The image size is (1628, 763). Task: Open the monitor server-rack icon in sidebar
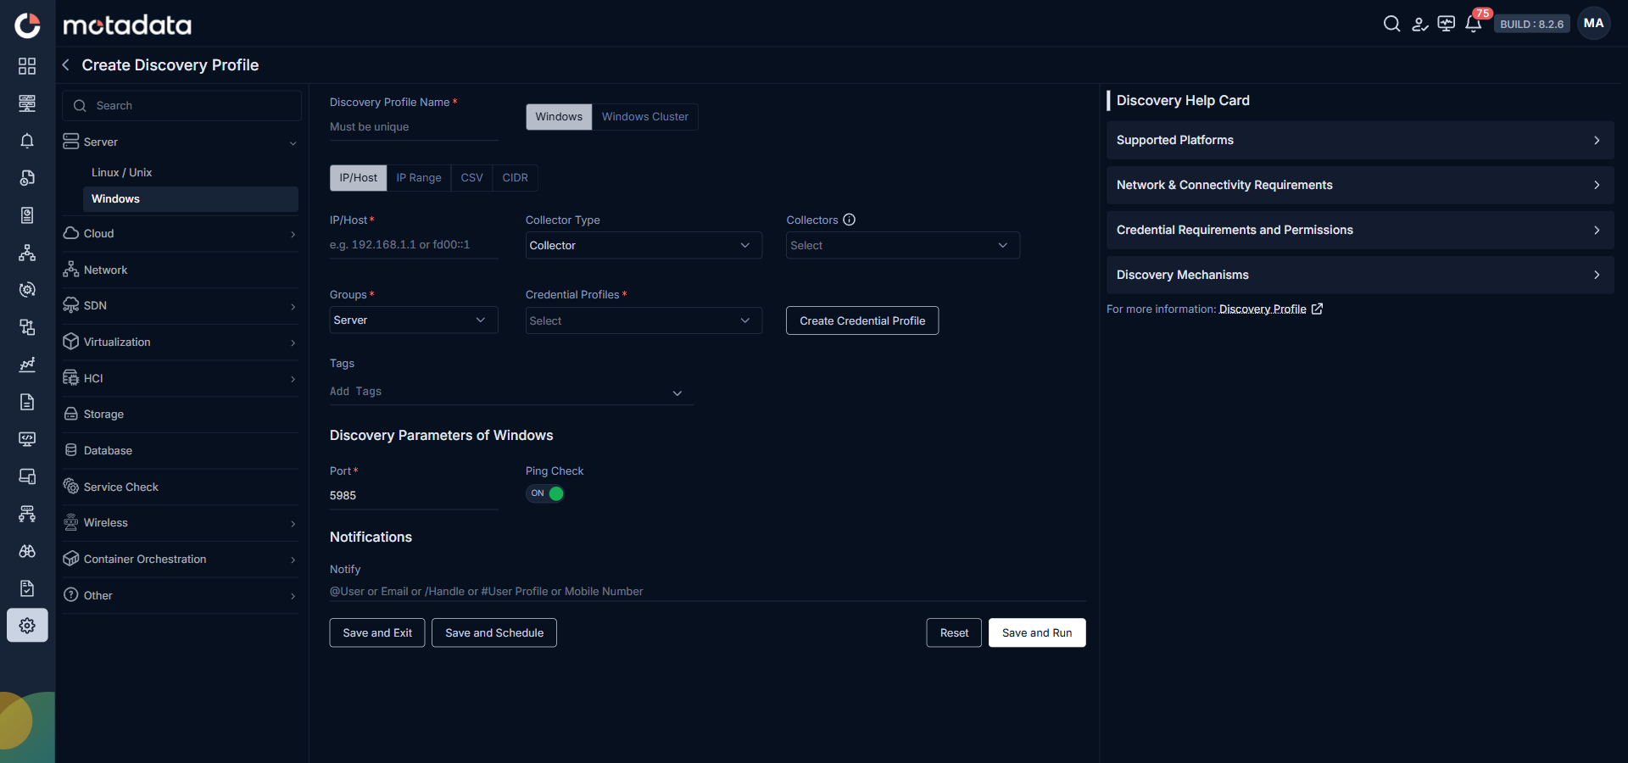click(27, 103)
